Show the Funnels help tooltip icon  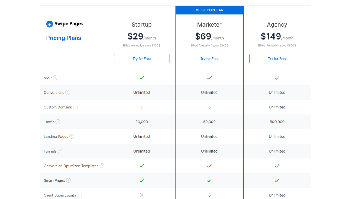pos(60,151)
